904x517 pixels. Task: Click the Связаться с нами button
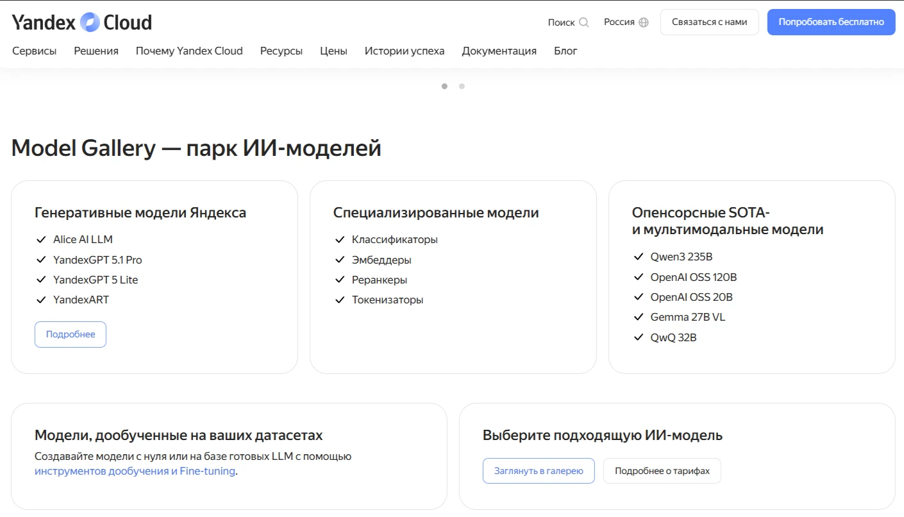(x=710, y=22)
